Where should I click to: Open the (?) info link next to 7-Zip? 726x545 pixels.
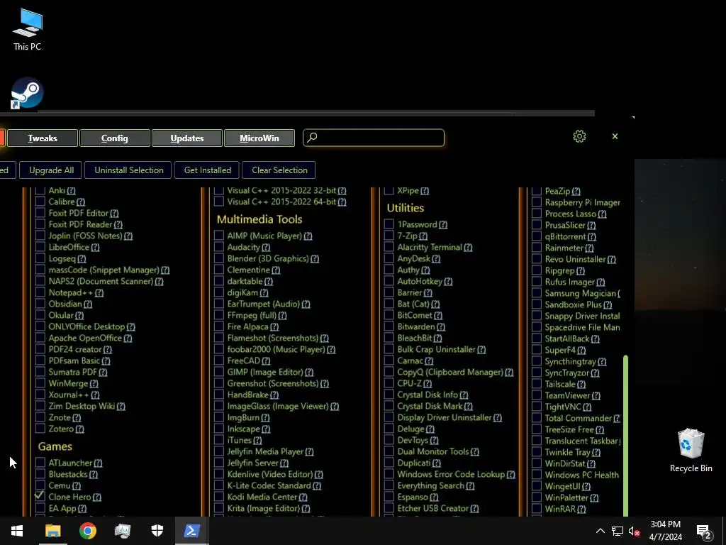coord(423,236)
